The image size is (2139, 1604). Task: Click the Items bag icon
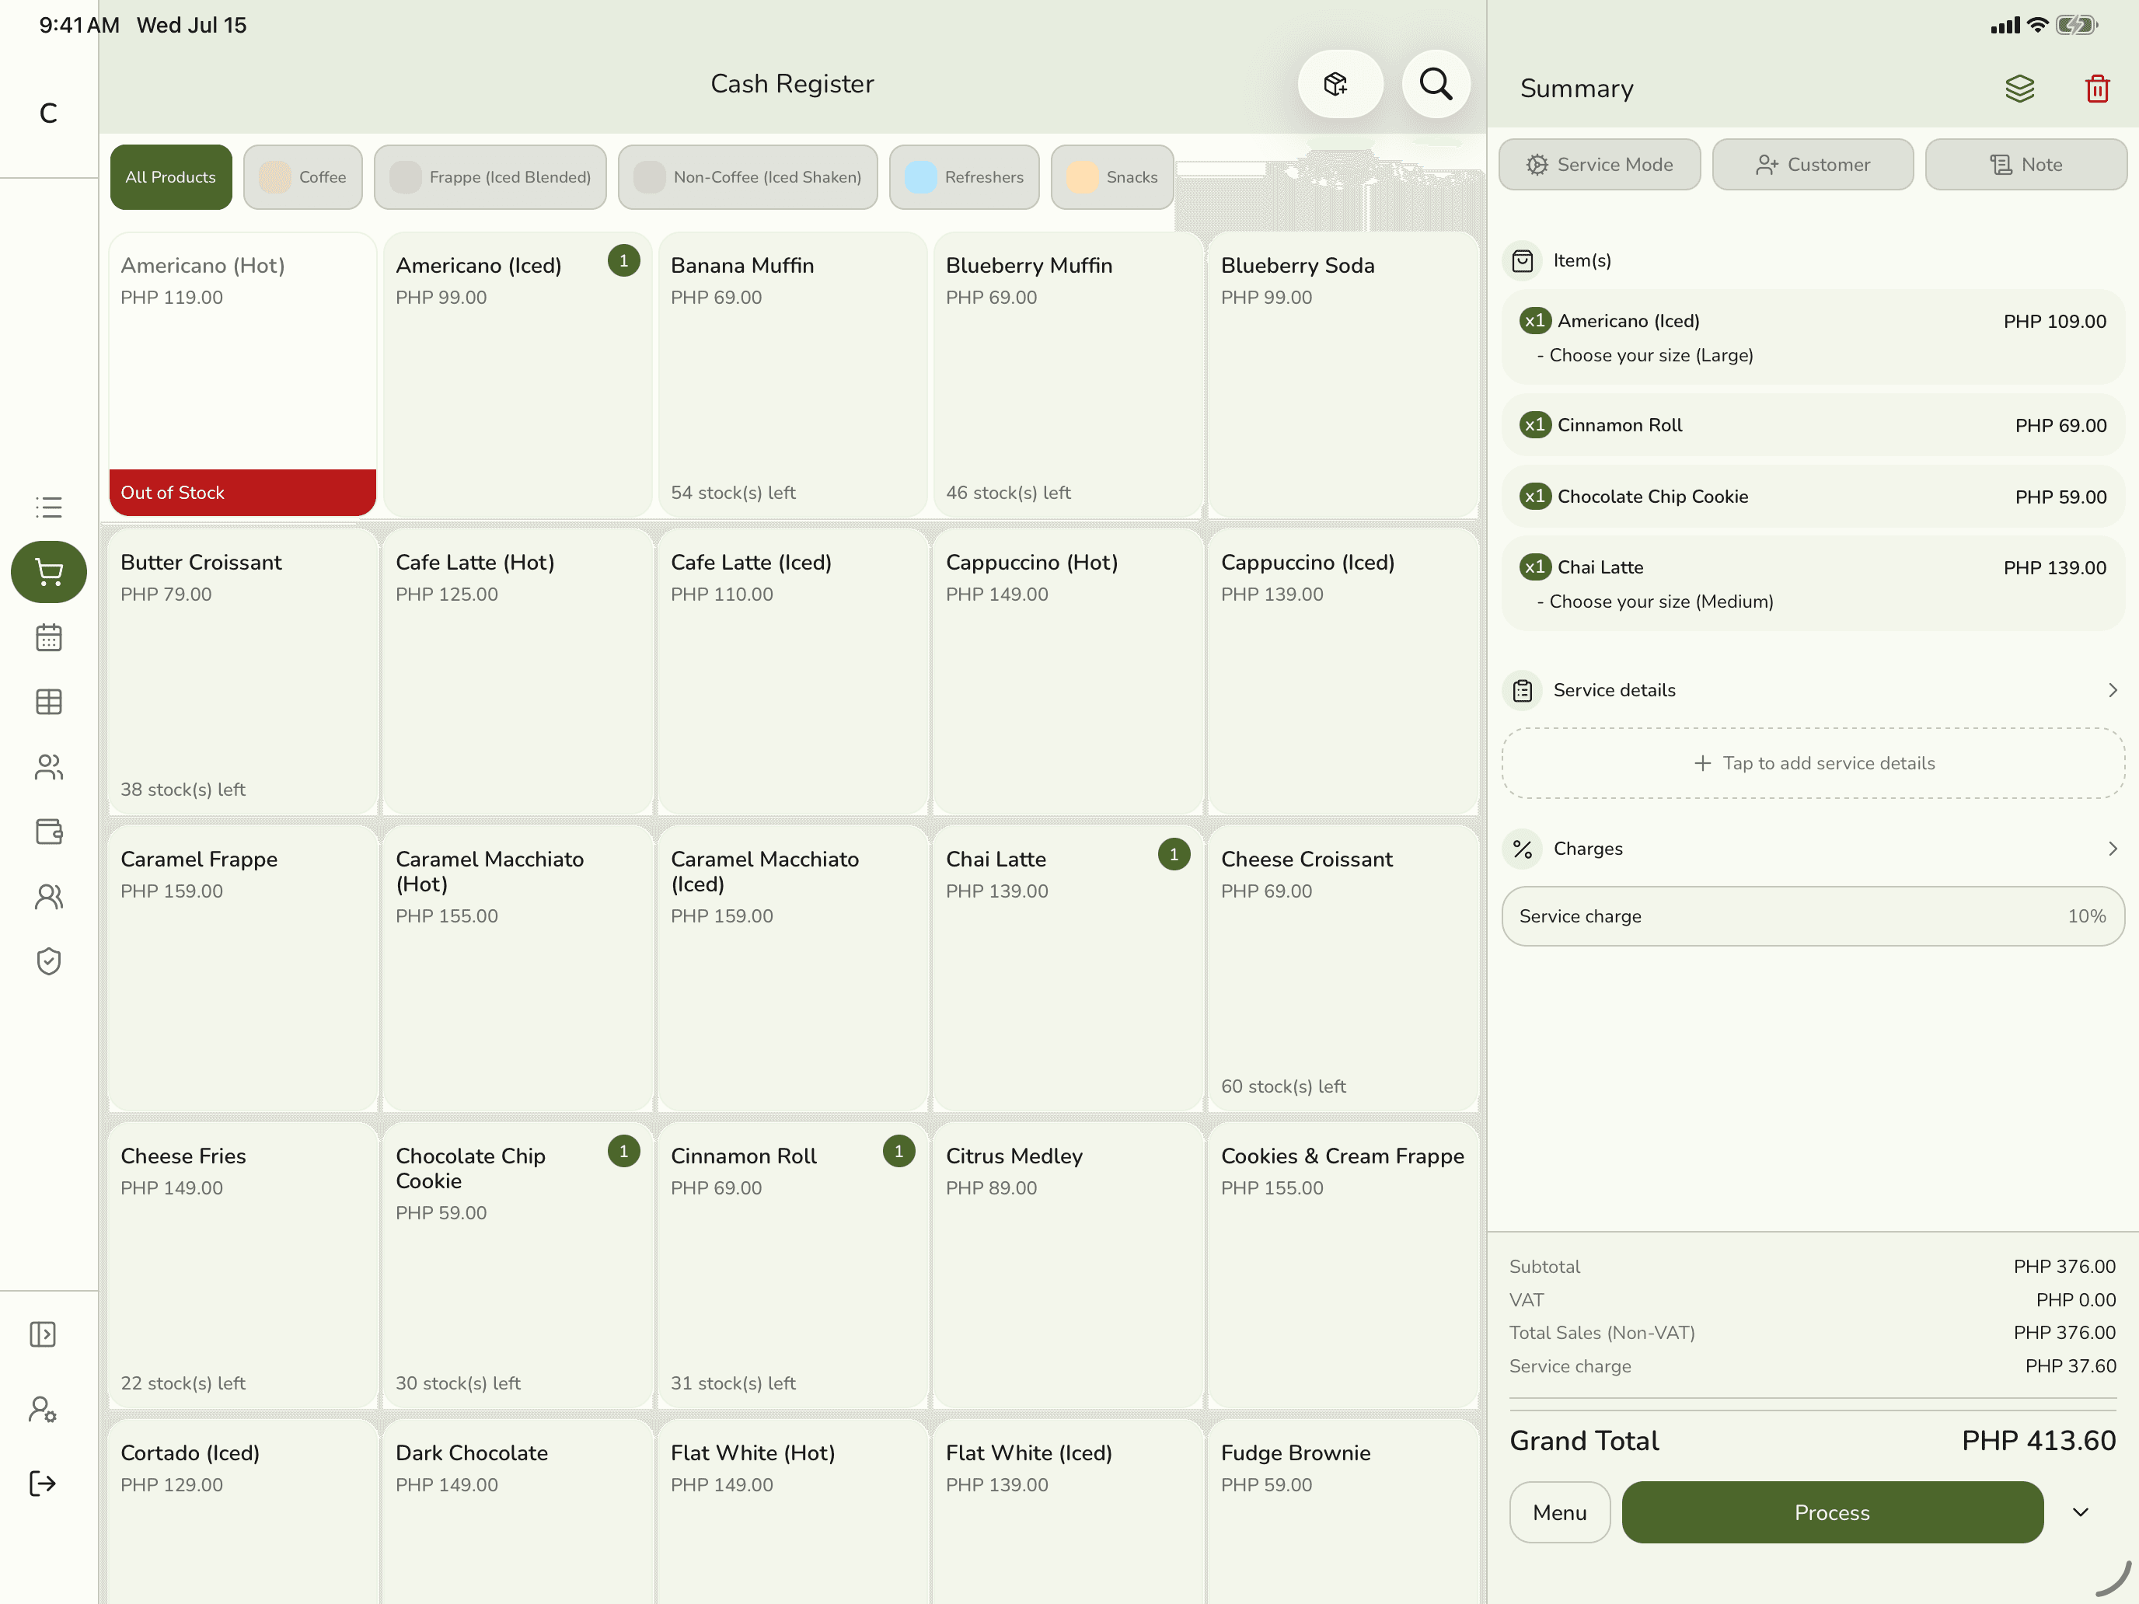(1522, 261)
